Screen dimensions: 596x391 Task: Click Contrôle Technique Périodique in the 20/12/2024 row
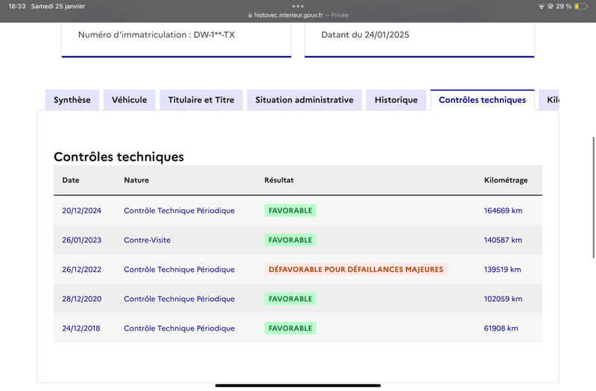pos(180,211)
